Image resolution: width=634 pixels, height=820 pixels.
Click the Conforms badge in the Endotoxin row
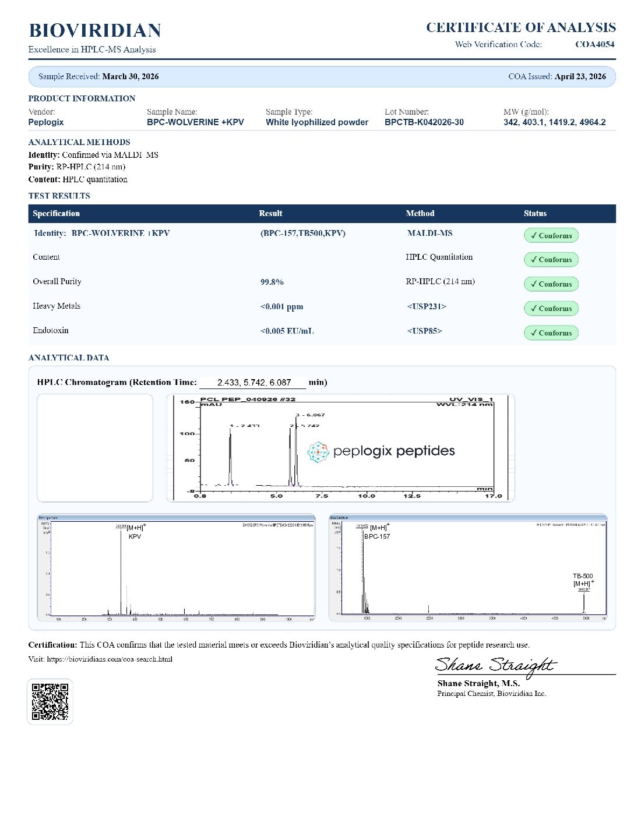[x=551, y=333]
